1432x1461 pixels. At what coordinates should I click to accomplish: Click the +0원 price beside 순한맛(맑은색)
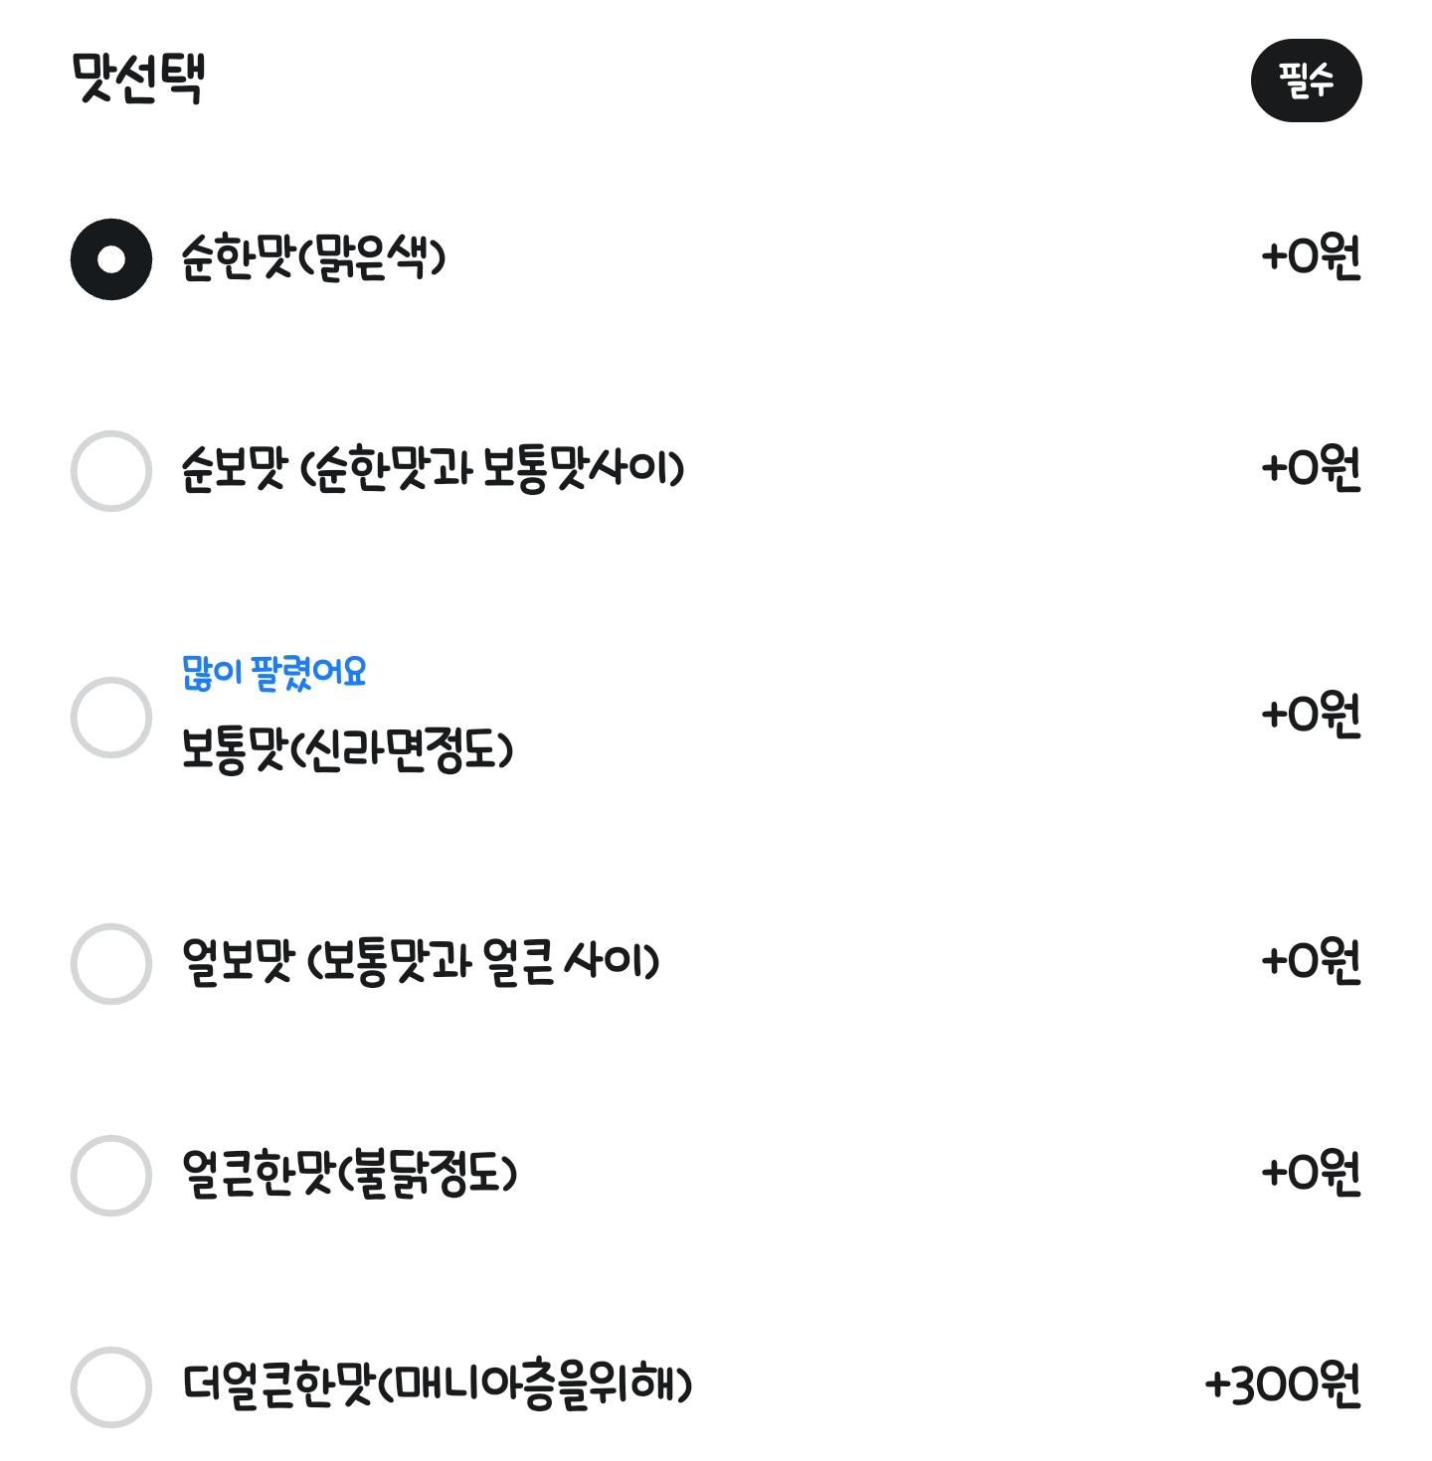tap(1311, 257)
